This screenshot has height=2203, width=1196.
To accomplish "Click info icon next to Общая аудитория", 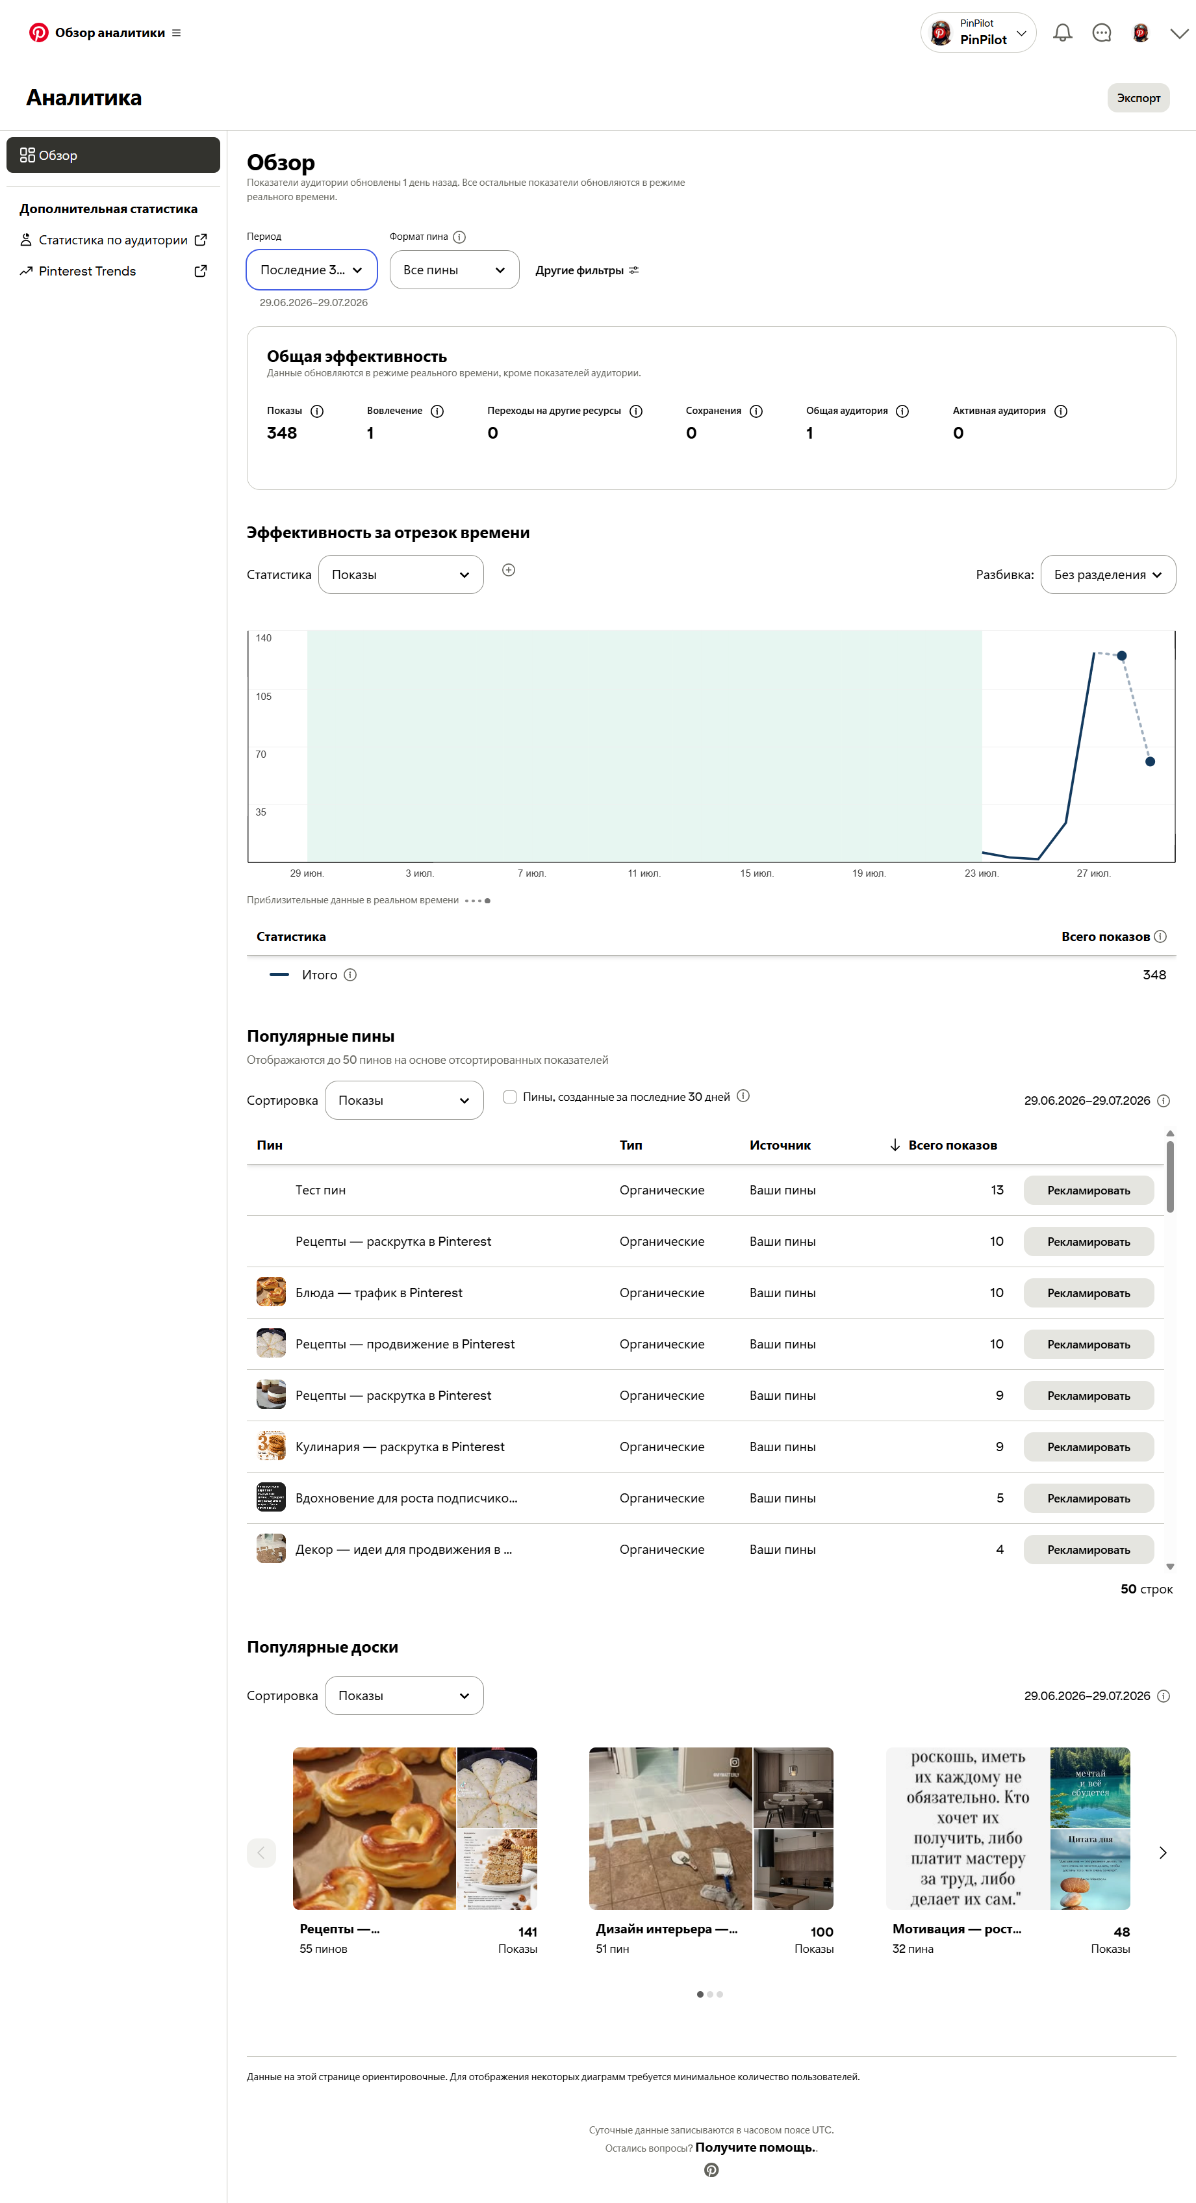I will point(902,411).
